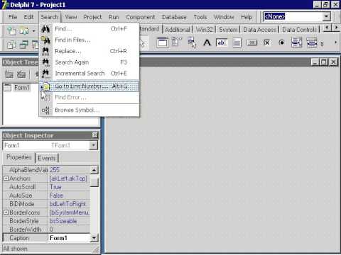Click Go to Line Number... entry
The image size is (341, 255).
[x=90, y=86]
